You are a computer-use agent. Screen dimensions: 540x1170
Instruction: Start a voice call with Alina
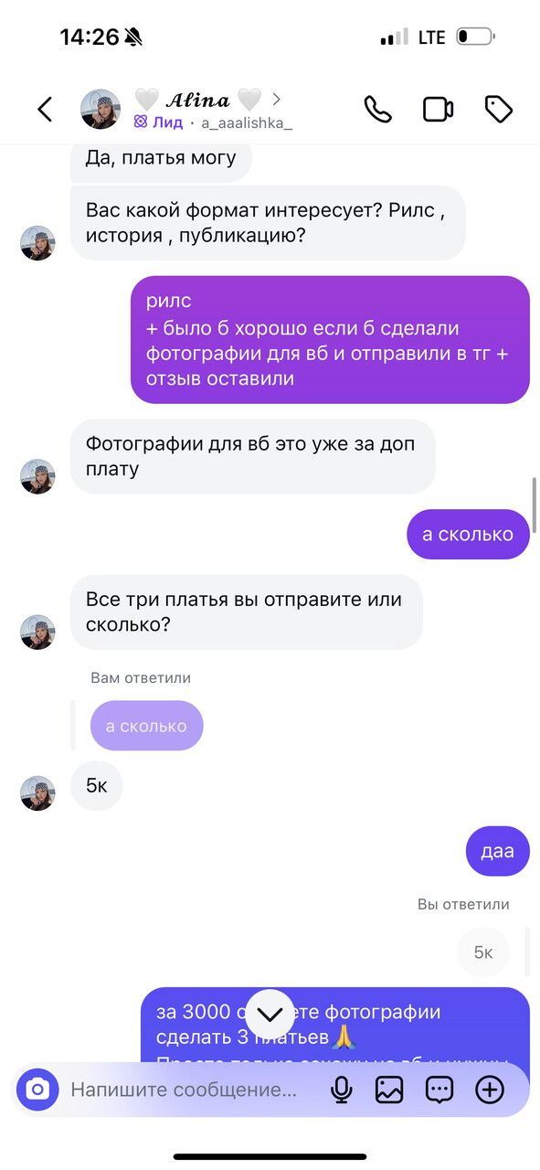tap(377, 110)
